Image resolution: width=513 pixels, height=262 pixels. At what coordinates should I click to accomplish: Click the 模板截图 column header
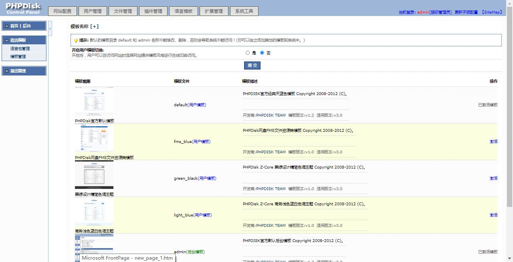tap(83, 81)
